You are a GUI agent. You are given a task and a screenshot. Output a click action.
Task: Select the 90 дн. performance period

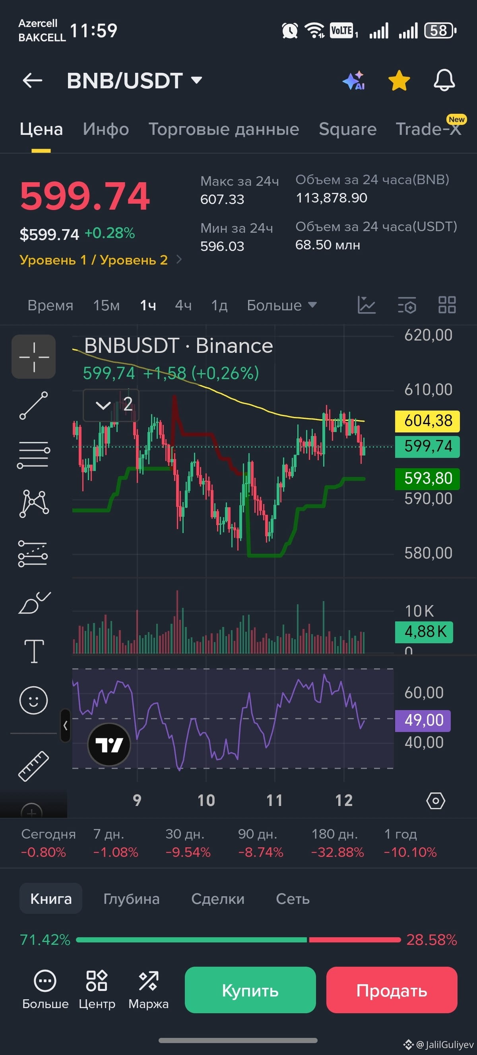(x=261, y=843)
